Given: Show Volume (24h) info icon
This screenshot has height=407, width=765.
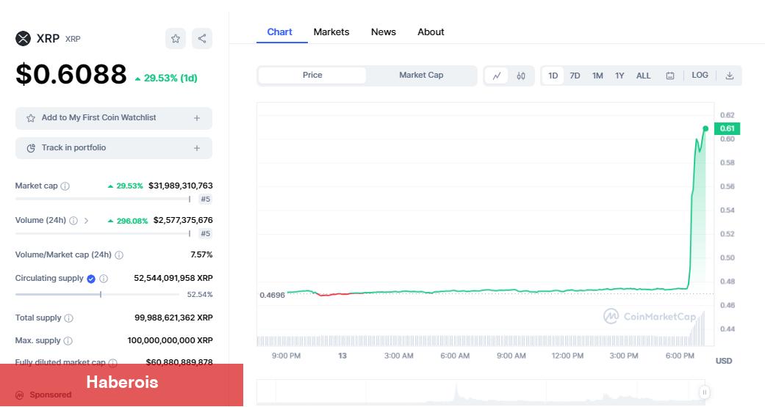Looking at the screenshot, I should (73, 221).
